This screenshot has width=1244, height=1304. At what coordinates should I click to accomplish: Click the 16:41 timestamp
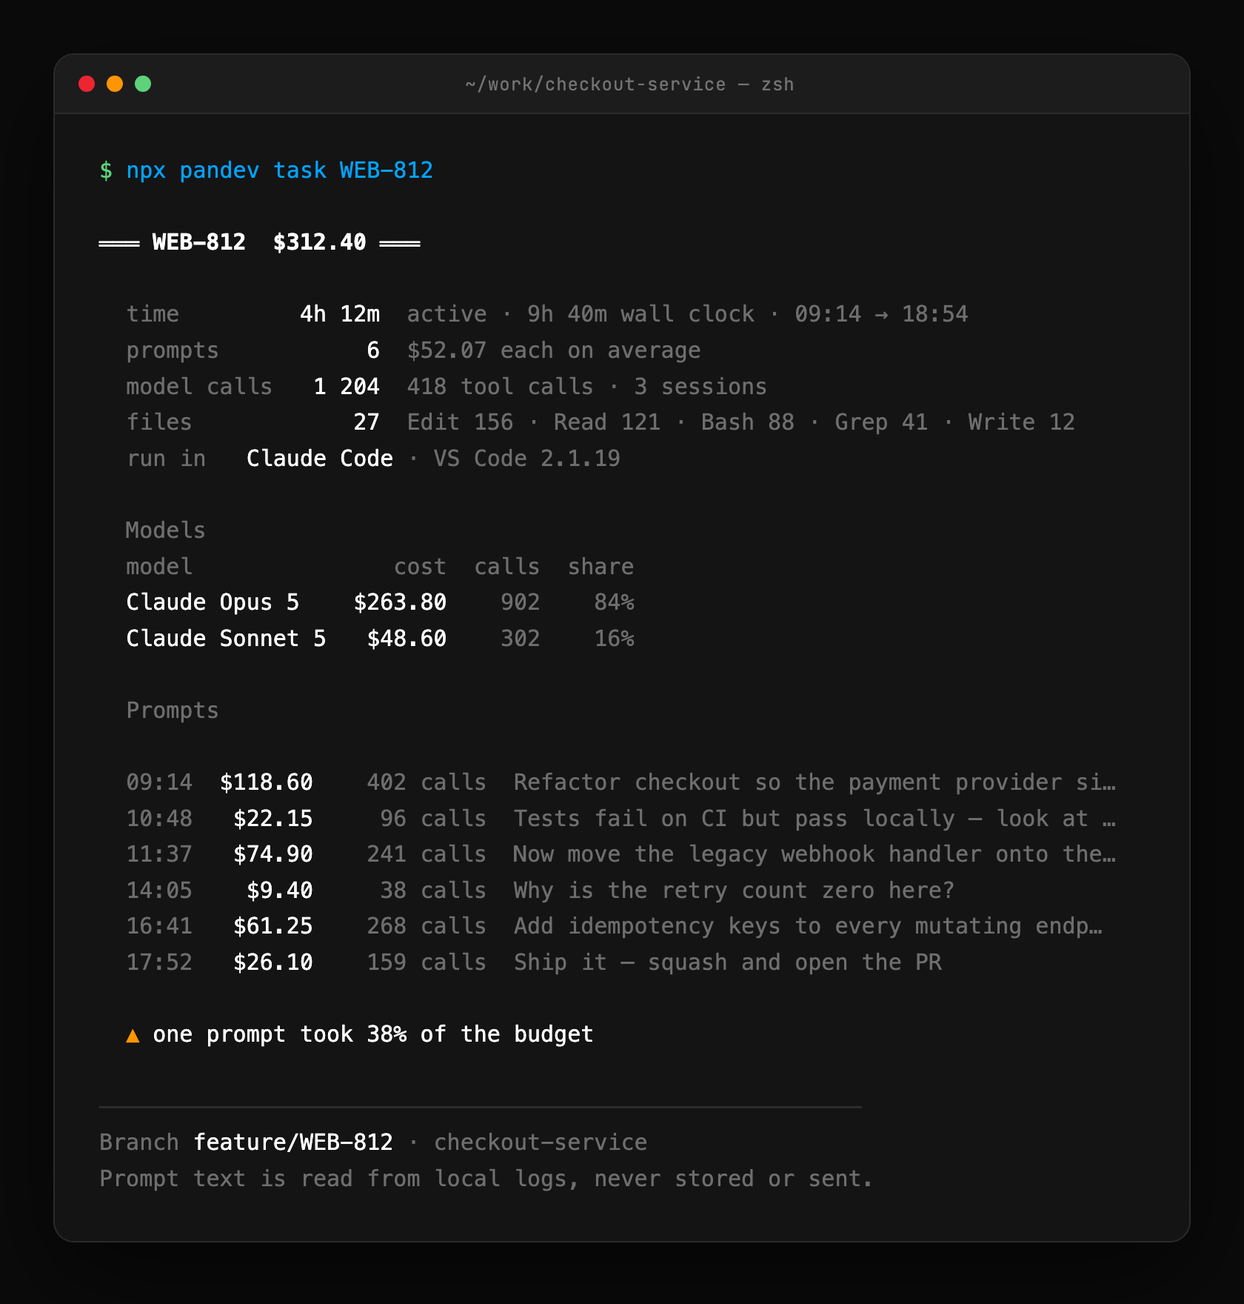coord(159,926)
